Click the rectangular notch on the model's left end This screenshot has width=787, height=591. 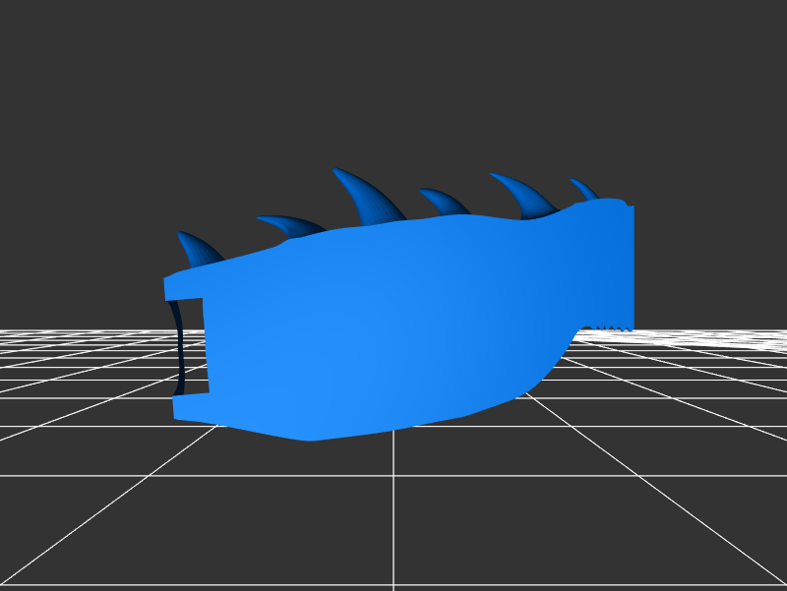click(193, 344)
